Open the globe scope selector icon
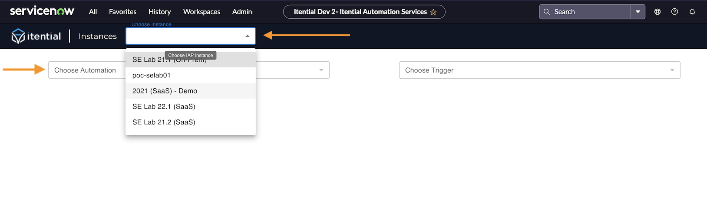 (x=657, y=12)
